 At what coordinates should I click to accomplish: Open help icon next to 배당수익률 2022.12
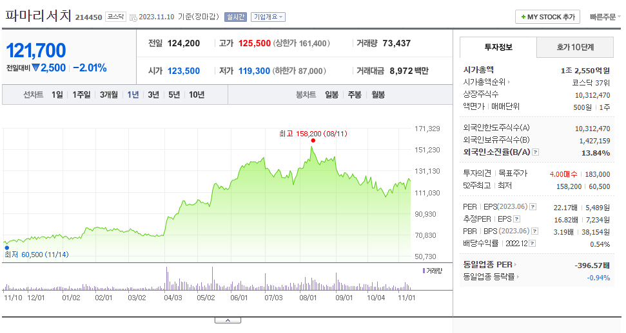coord(532,244)
